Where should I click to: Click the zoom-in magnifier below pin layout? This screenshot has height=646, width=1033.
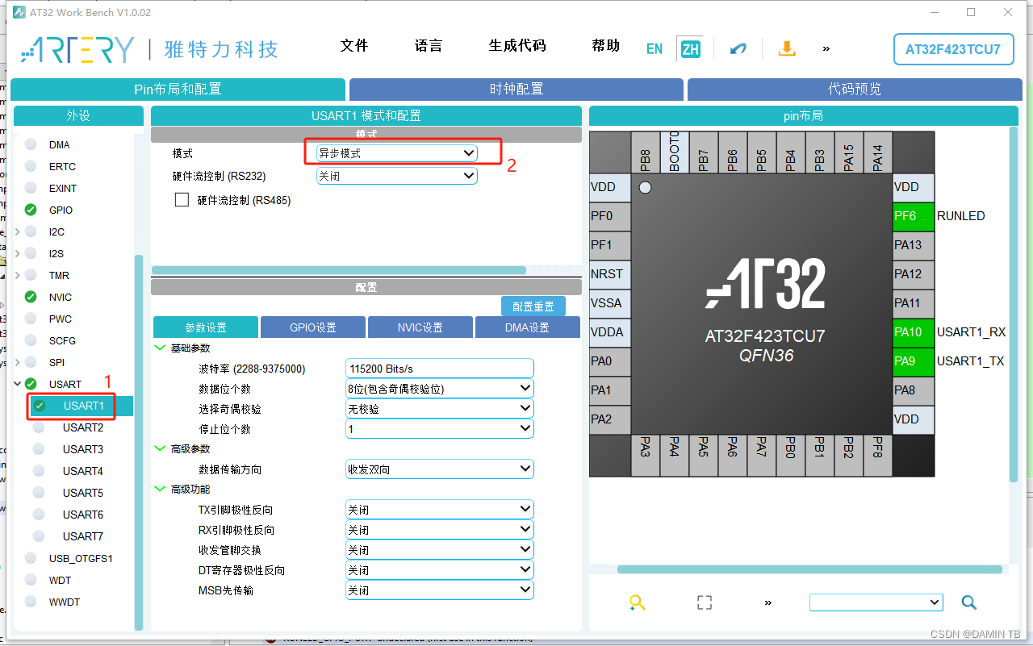click(638, 602)
